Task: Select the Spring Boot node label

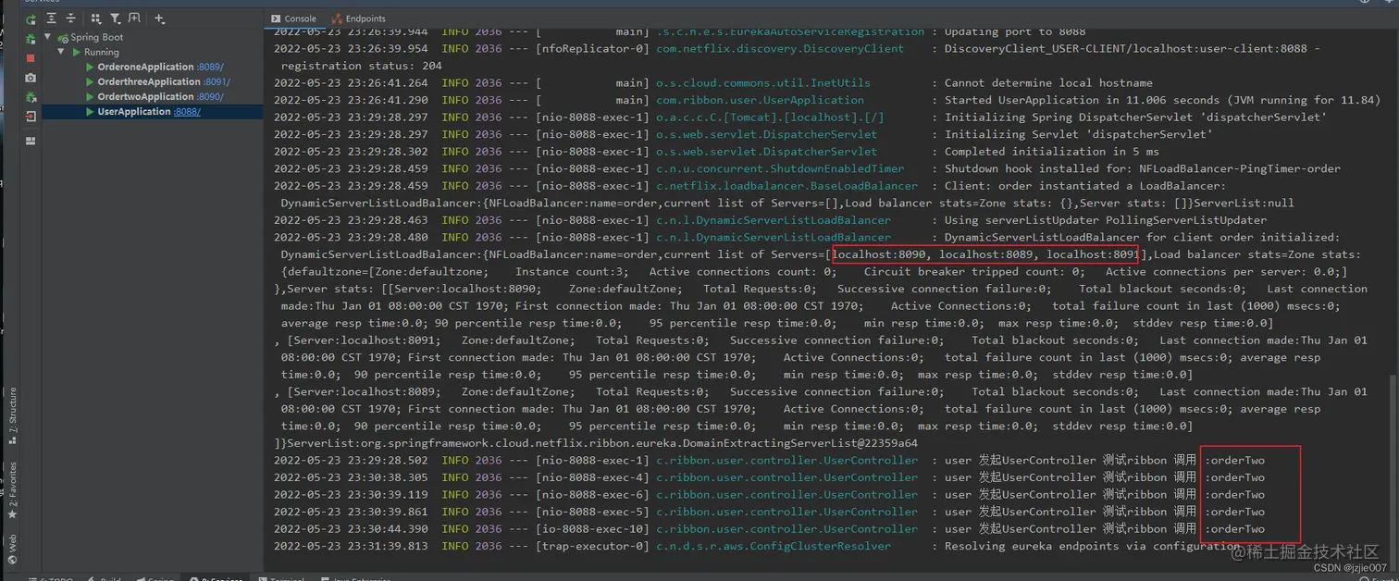Action: click(97, 38)
